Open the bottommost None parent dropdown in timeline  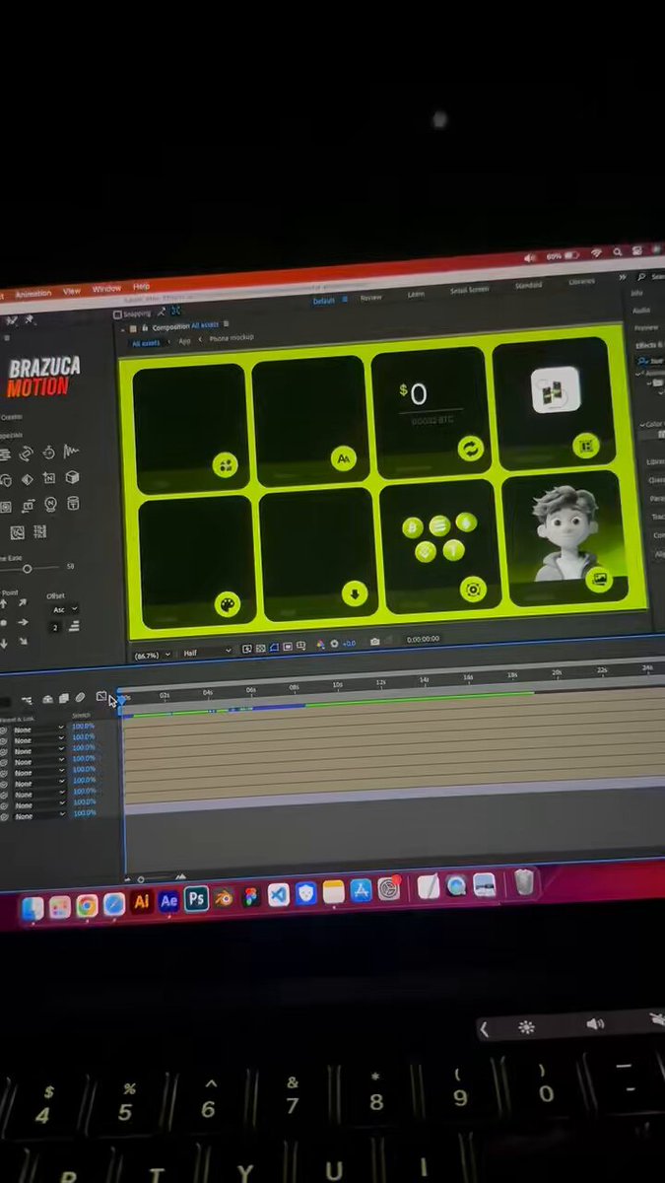[x=37, y=816]
